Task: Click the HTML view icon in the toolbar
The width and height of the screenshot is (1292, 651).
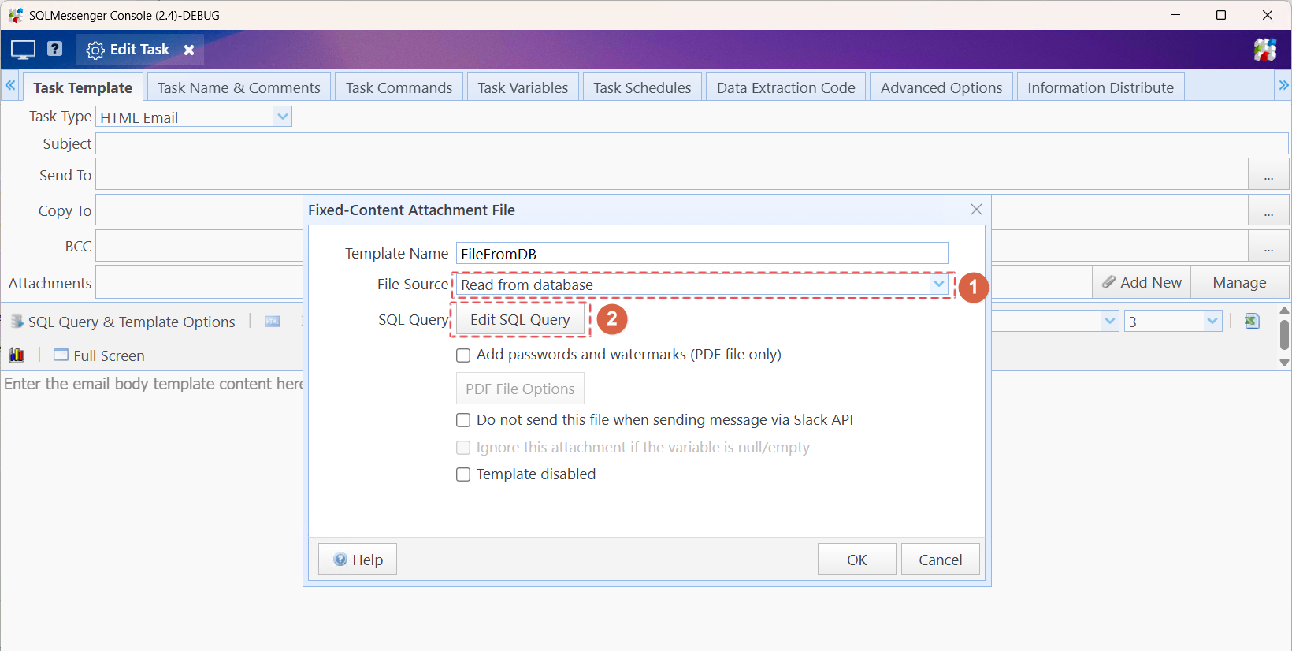Action: pos(273,322)
